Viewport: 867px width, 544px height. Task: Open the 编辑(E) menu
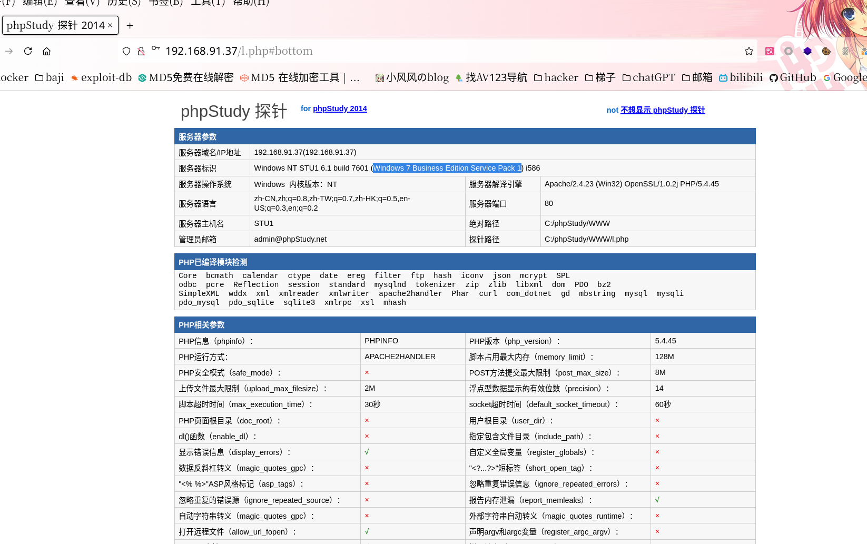click(x=40, y=3)
